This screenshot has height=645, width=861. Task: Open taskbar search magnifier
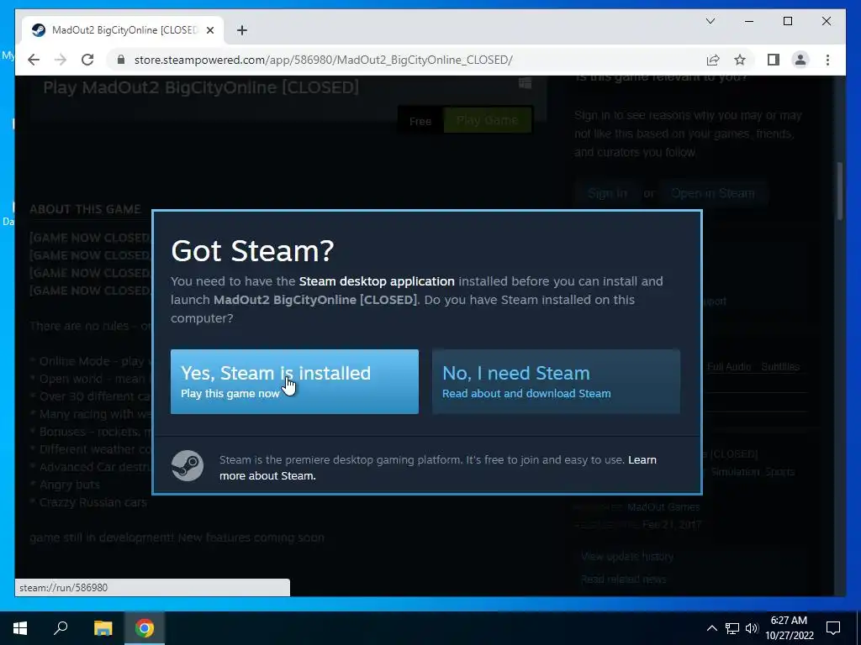[x=61, y=628]
